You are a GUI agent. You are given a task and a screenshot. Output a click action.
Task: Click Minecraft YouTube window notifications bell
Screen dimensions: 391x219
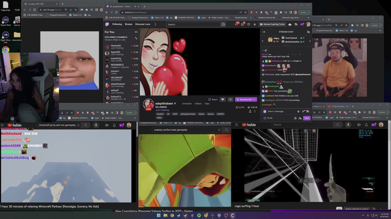tap(114, 125)
